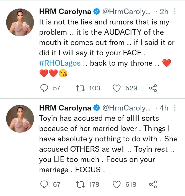Like the tweet with 529 likes

point(117,88)
